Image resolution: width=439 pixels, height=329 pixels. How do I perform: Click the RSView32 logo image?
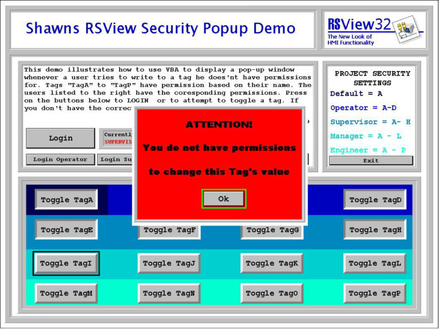(375, 30)
